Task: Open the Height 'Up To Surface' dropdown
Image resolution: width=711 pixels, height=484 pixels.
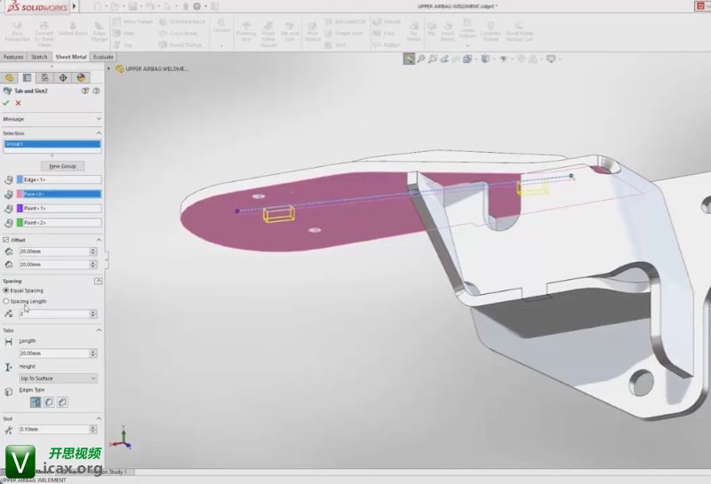Action: tap(58, 378)
